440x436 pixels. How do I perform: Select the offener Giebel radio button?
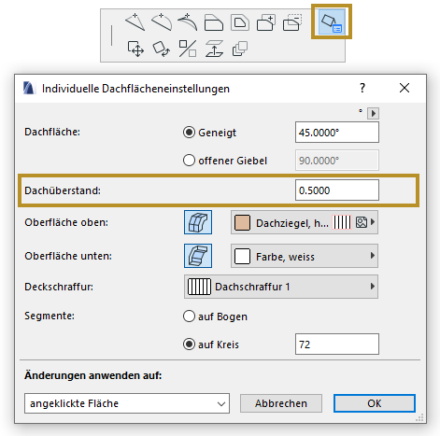click(189, 161)
